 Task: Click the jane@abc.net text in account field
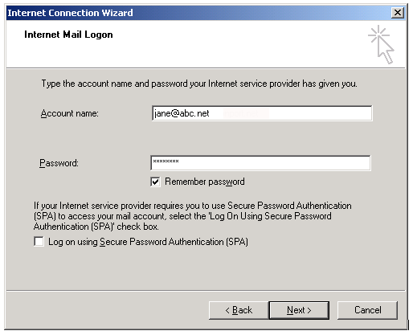pyautogui.click(x=182, y=113)
